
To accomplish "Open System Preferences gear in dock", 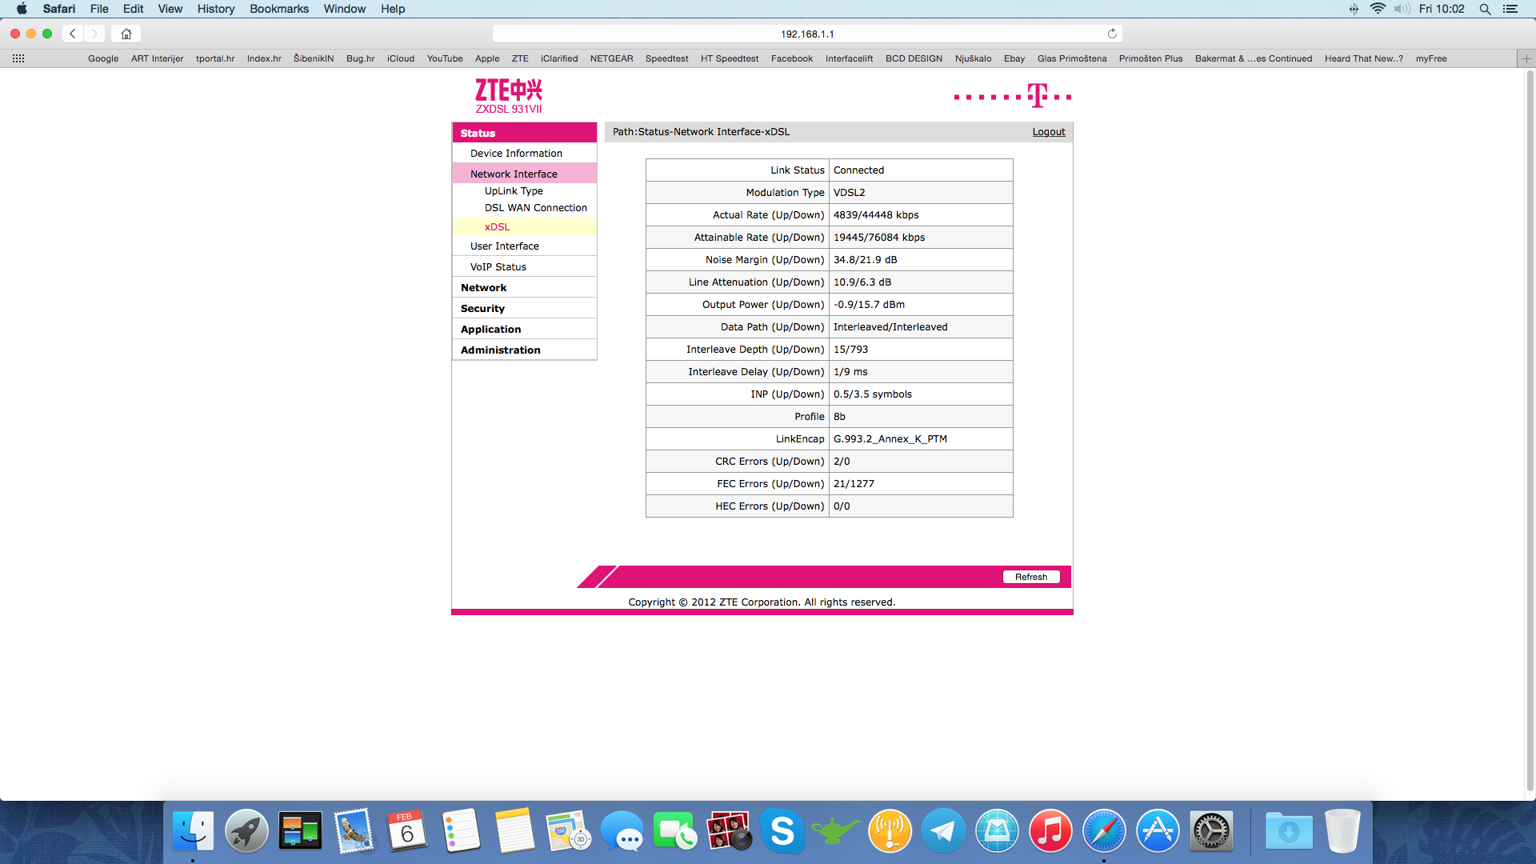I will 1211,832.
